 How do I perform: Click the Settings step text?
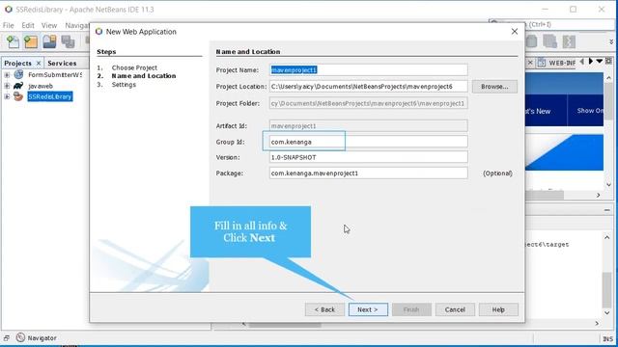coord(124,85)
